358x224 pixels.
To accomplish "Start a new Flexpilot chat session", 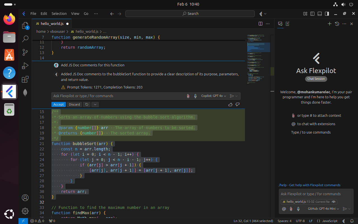I will [329, 24].
